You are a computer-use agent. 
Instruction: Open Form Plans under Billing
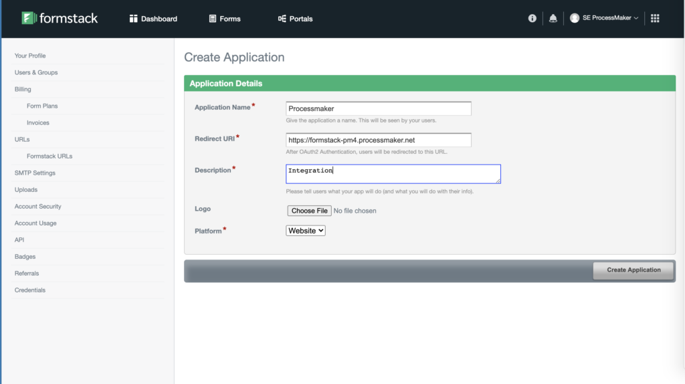pyautogui.click(x=42, y=106)
